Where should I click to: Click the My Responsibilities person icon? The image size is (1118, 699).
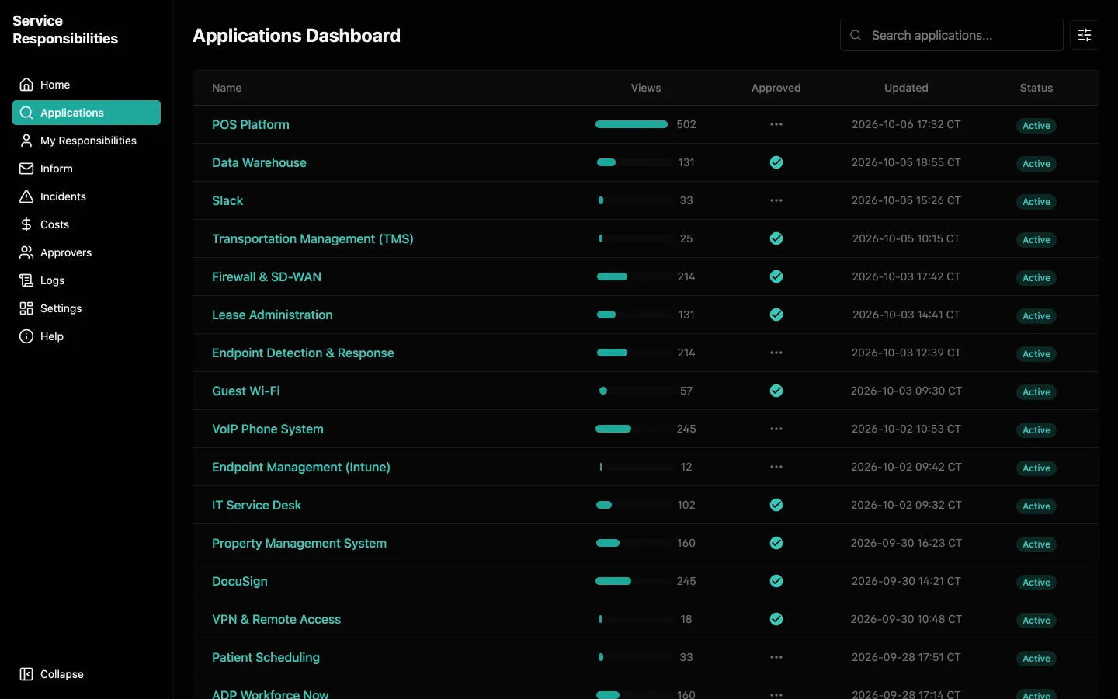26,141
